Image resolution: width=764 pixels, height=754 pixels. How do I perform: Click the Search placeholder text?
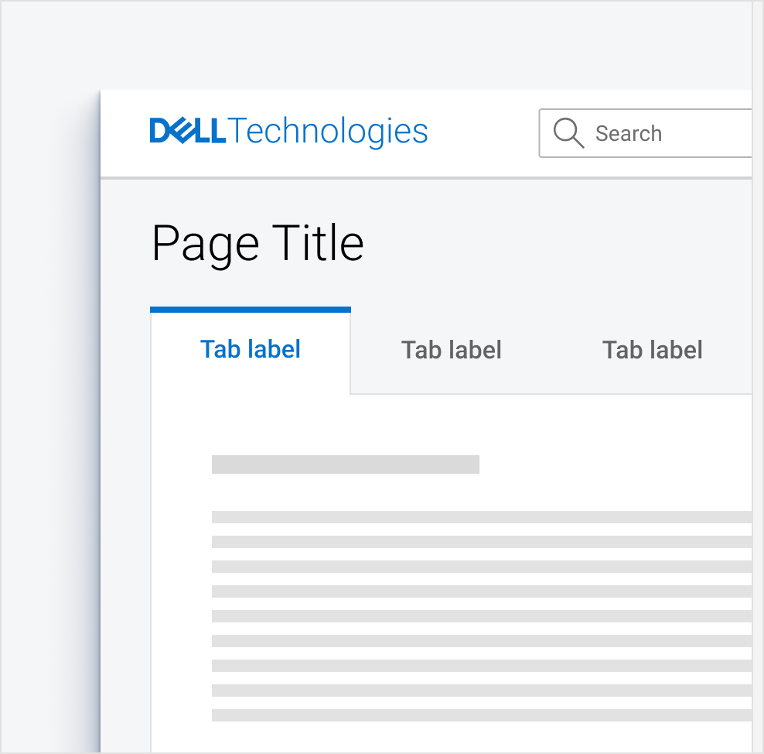[629, 133]
